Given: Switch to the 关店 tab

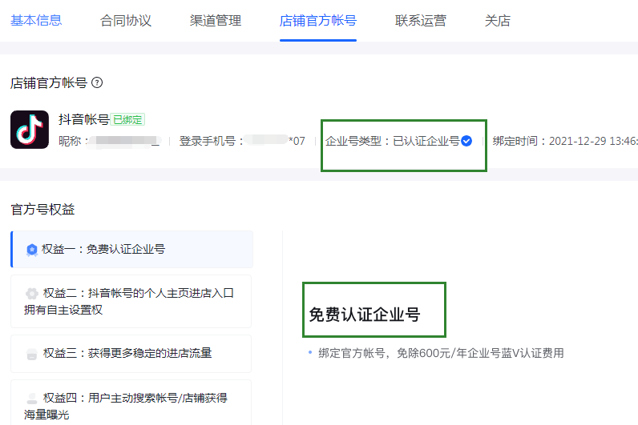Looking at the screenshot, I should (497, 20).
